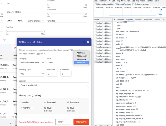The width and height of the screenshot is (166, 126).
Task: Show more DevTools detail tabs chevron
Action: coord(164,19)
